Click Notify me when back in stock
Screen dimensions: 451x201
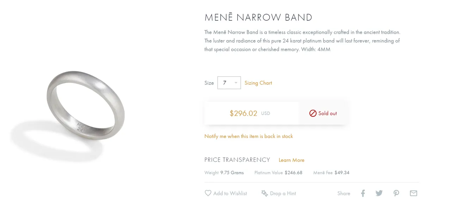click(x=249, y=136)
